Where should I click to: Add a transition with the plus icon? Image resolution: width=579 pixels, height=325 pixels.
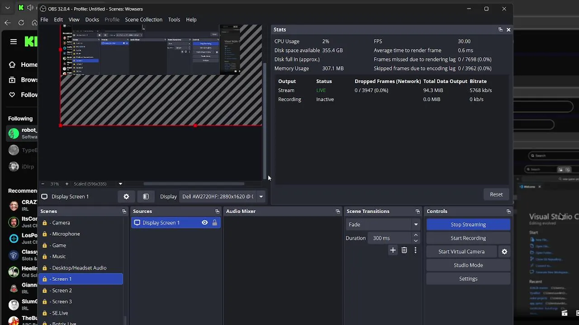(x=393, y=250)
